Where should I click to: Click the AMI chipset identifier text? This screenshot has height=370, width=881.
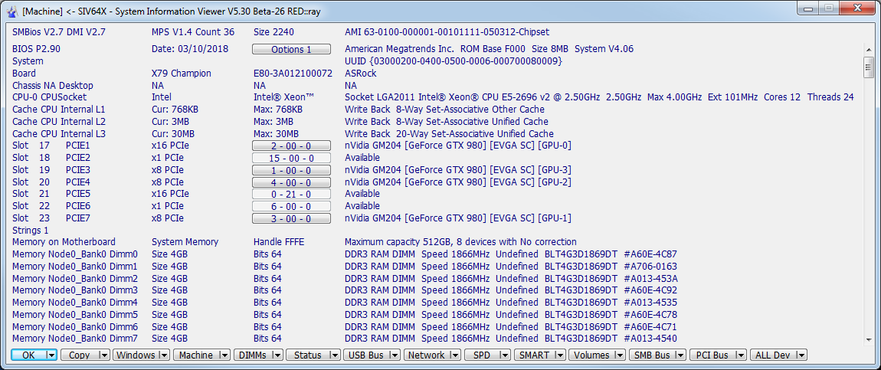[x=447, y=32]
